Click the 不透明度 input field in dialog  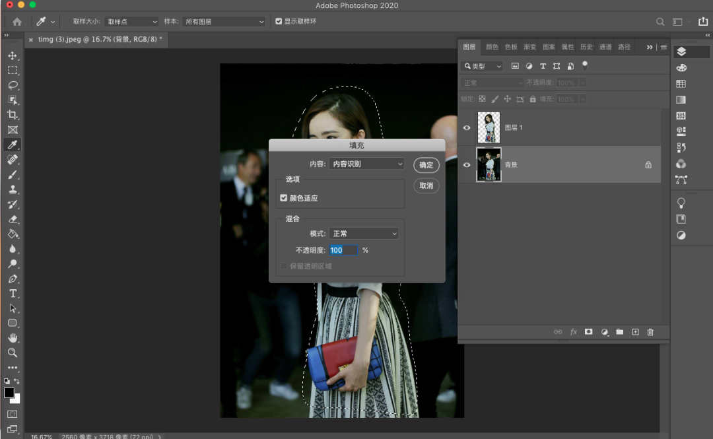(x=343, y=250)
